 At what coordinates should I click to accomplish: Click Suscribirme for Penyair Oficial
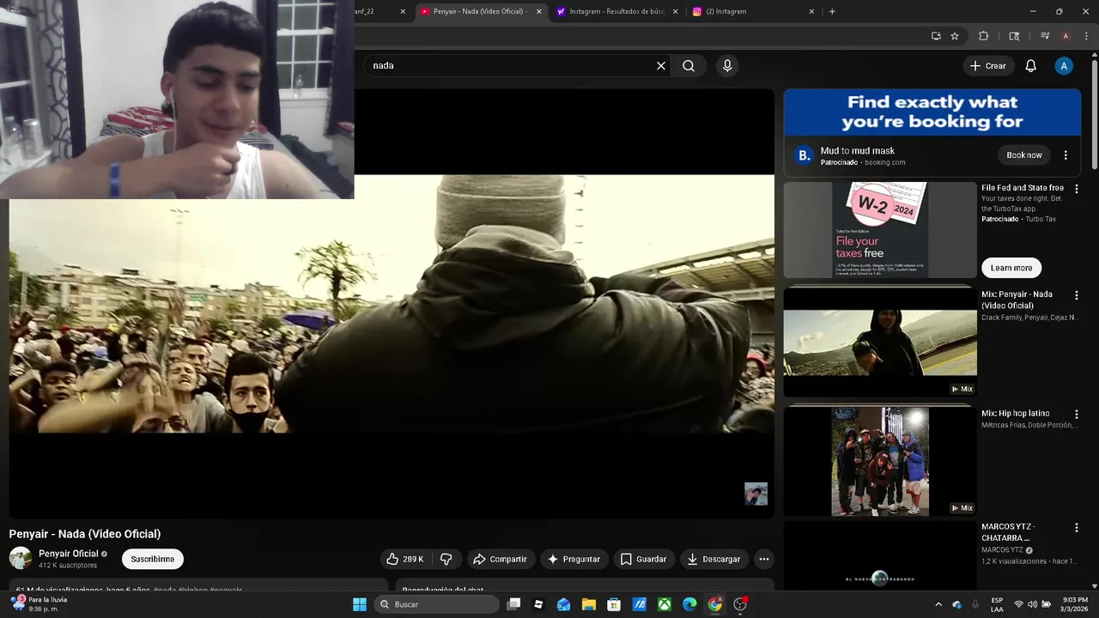point(153,559)
